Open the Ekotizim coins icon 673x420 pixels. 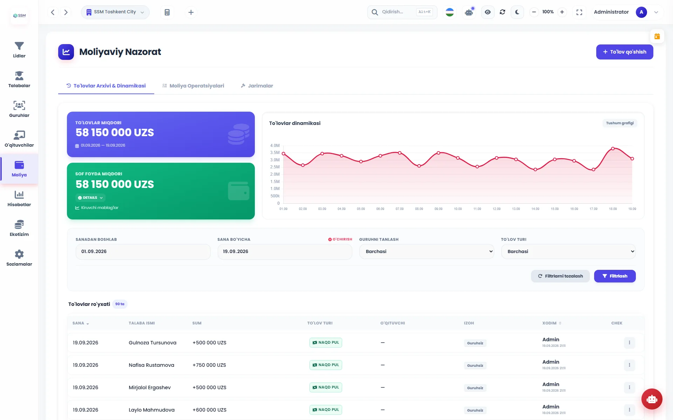pyautogui.click(x=19, y=224)
